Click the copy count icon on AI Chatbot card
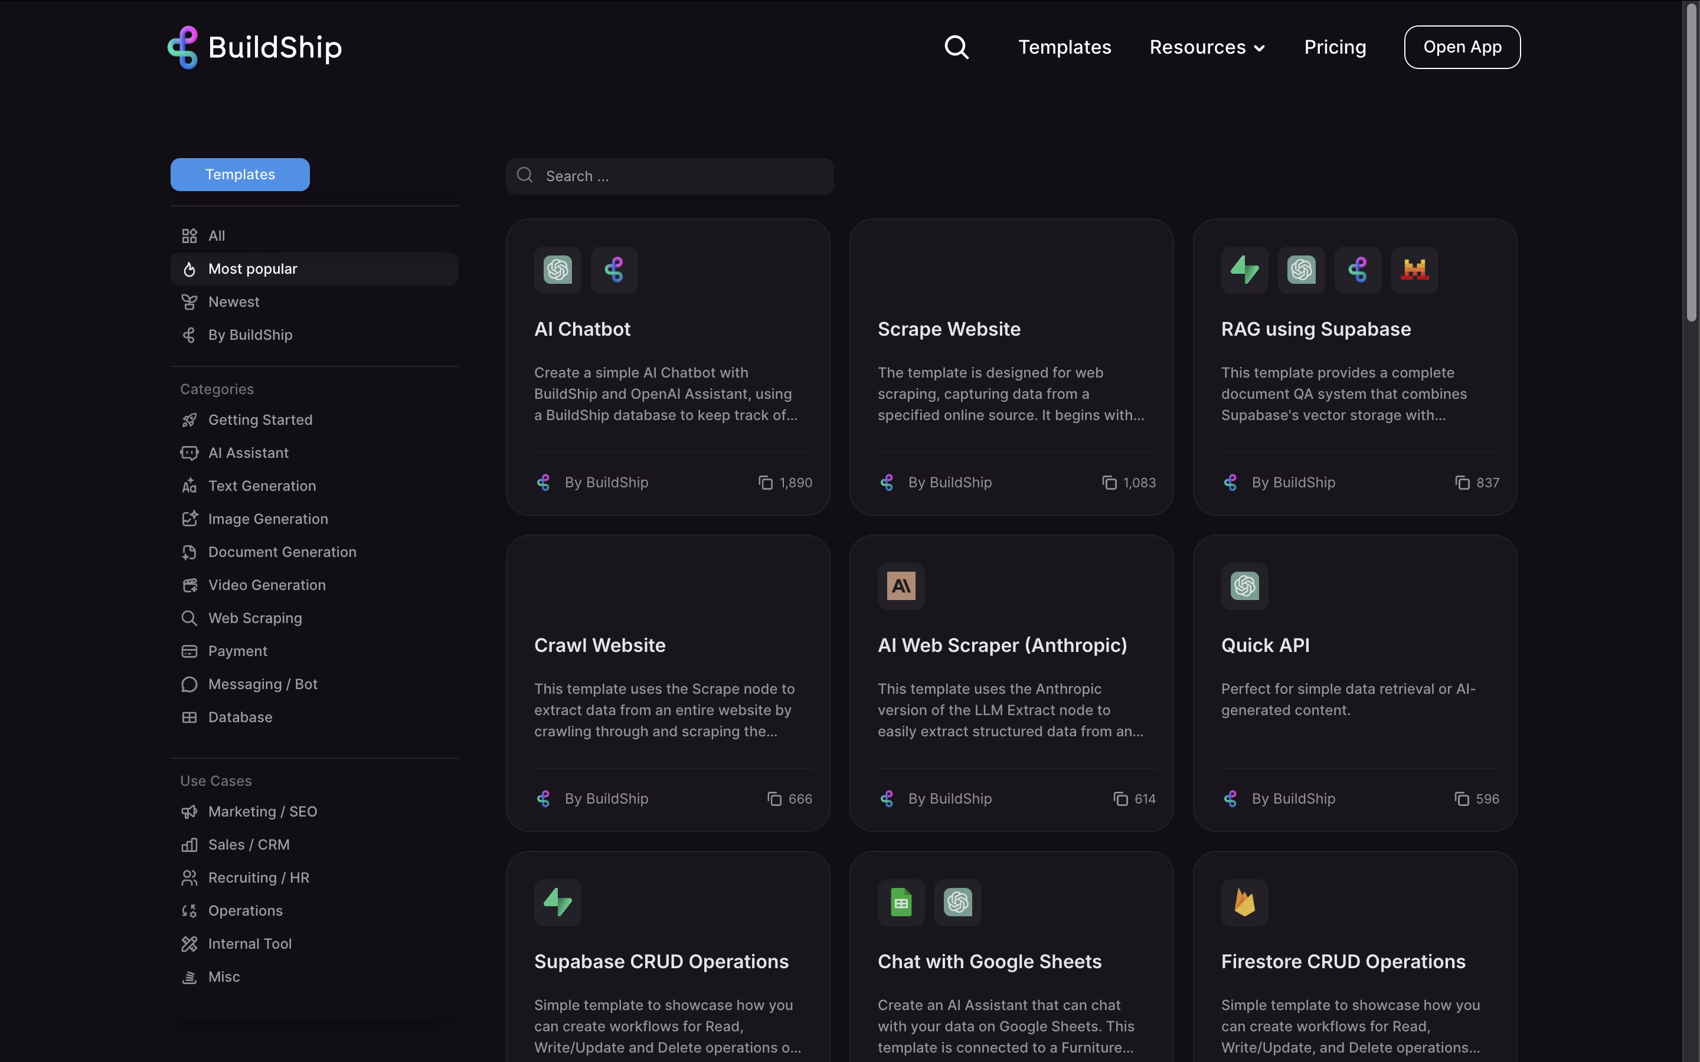 766,483
